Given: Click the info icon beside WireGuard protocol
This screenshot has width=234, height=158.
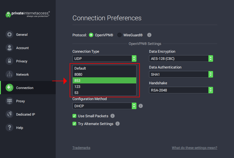Looking at the screenshot, I should point(149,35).
